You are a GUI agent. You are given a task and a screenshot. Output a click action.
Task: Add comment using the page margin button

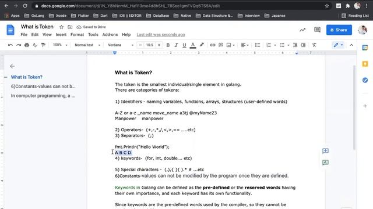(325, 151)
